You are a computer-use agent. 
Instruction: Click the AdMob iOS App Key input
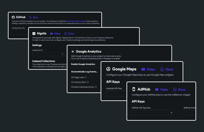[x=153, y=113]
